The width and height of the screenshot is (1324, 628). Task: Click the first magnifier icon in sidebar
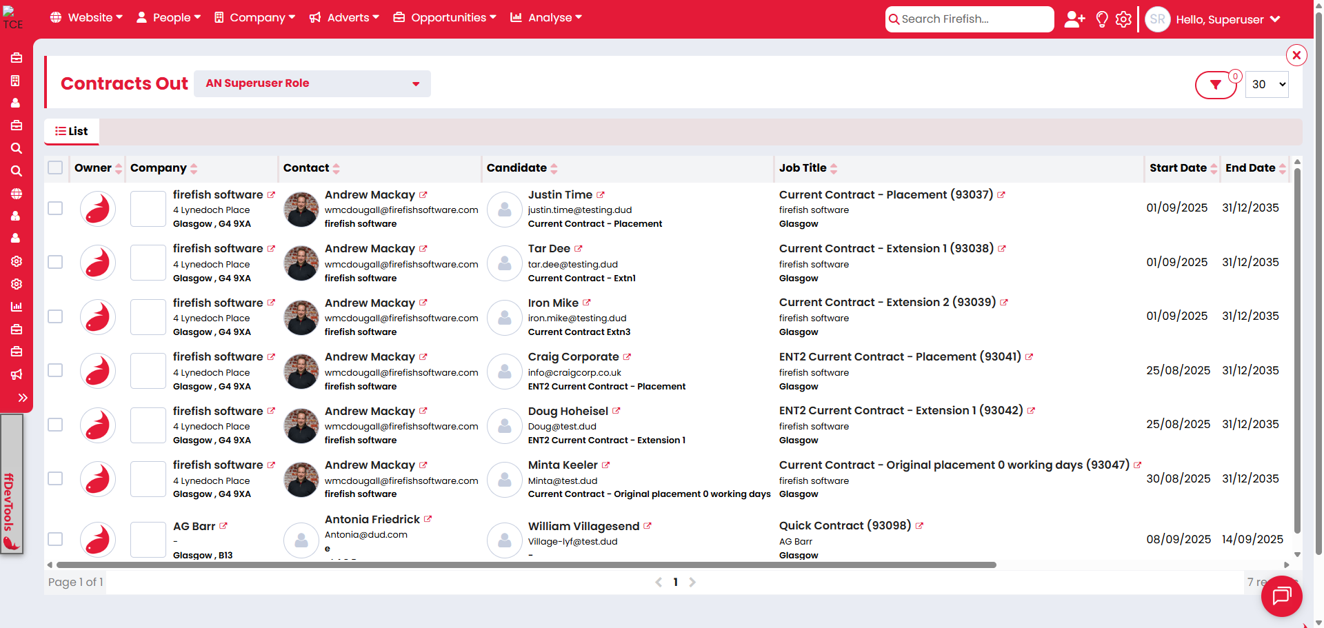[17, 148]
